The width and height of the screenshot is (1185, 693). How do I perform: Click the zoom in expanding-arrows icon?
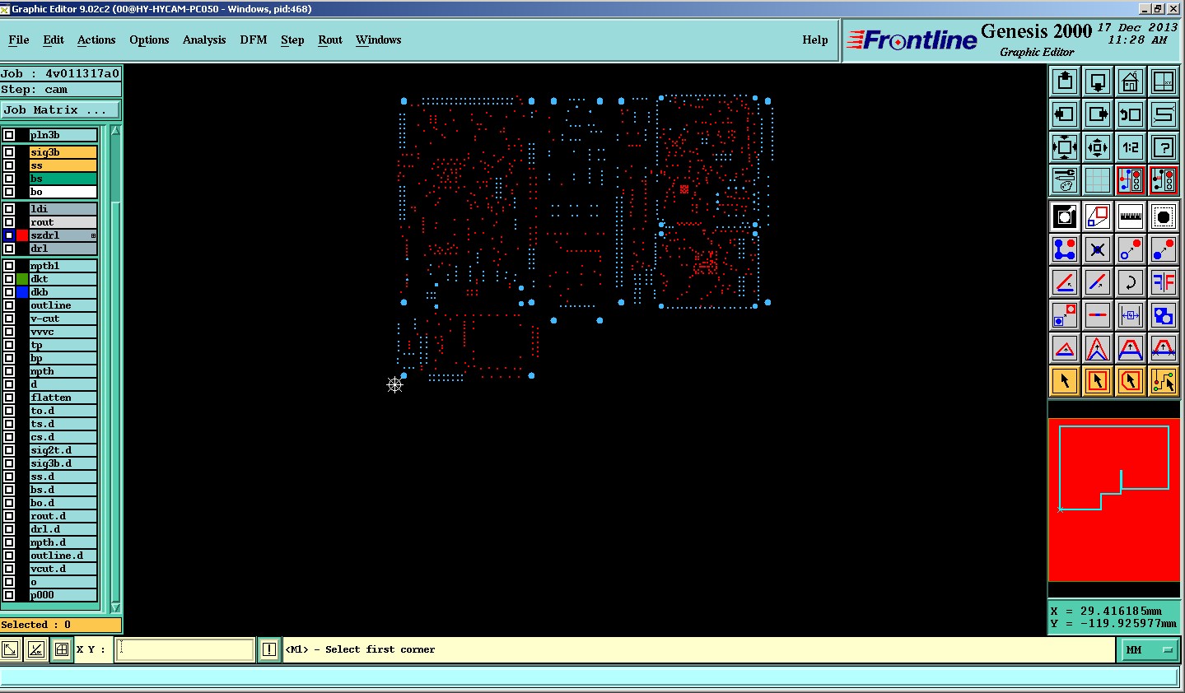(1065, 147)
